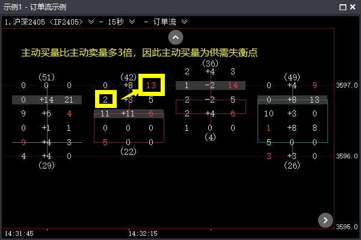Click the window title 示例1 - 订单流示例
This screenshot has height=240, width=361.
click(34, 7)
